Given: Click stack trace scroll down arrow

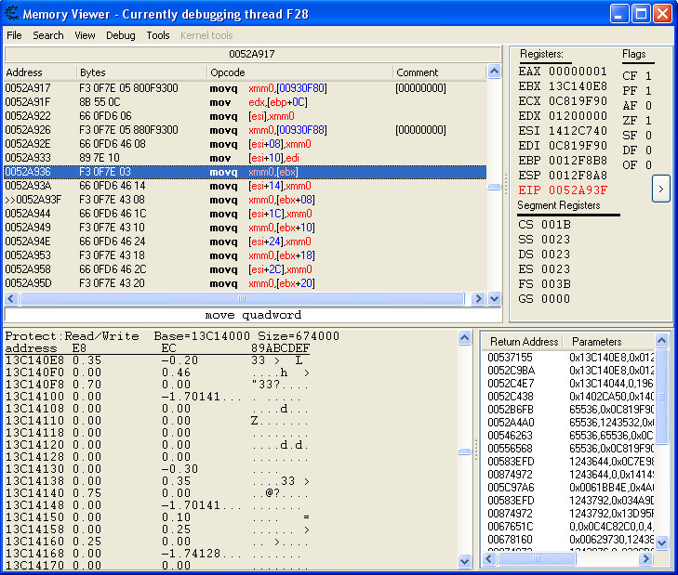Looking at the screenshot, I should (x=661, y=542).
